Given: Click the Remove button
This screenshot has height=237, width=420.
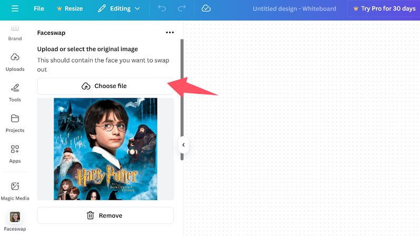Looking at the screenshot, I should click(x=105, y=215).
